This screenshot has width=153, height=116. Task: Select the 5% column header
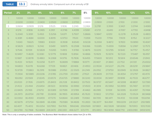coord(52,13)
